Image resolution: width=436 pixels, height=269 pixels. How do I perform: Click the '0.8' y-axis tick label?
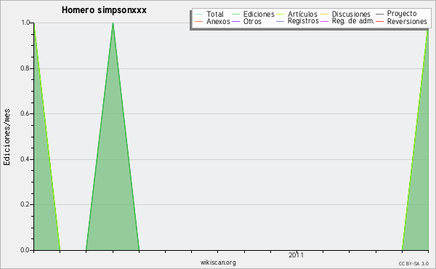pos(25,68)
